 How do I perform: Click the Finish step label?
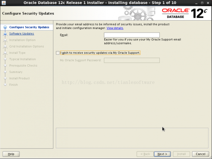pos(13,85)
